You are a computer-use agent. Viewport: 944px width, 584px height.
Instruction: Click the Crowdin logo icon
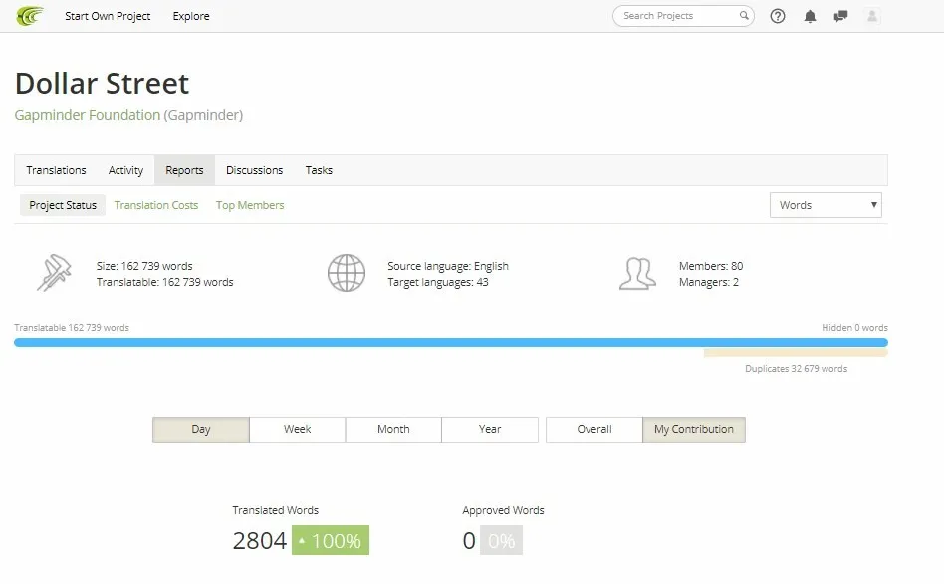30,16
